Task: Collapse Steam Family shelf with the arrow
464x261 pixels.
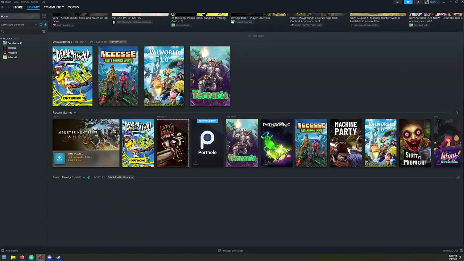Action: [458, 177]
